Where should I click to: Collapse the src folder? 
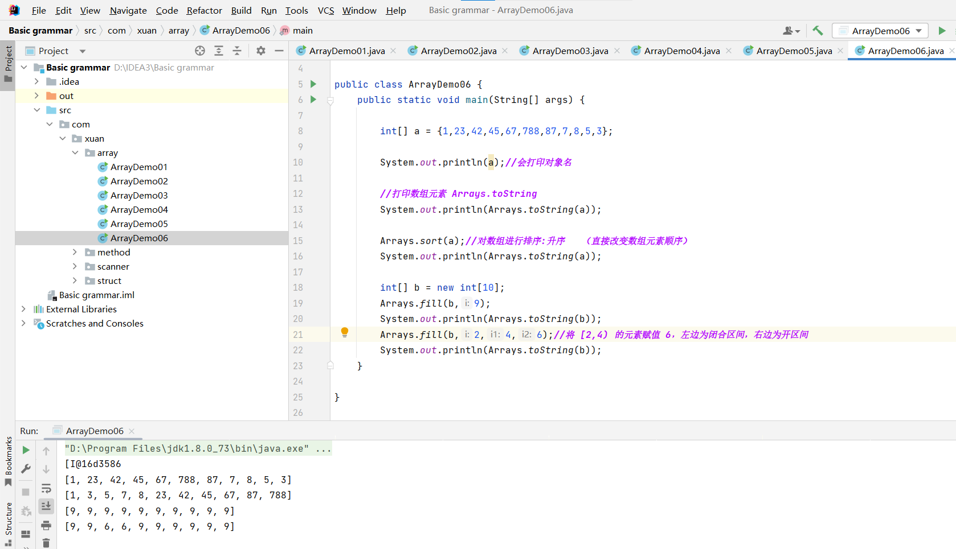pyautogui.click(x=36, y=110)
